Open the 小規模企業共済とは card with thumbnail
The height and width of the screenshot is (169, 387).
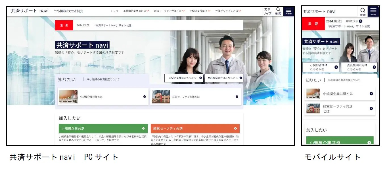(103, 97)
